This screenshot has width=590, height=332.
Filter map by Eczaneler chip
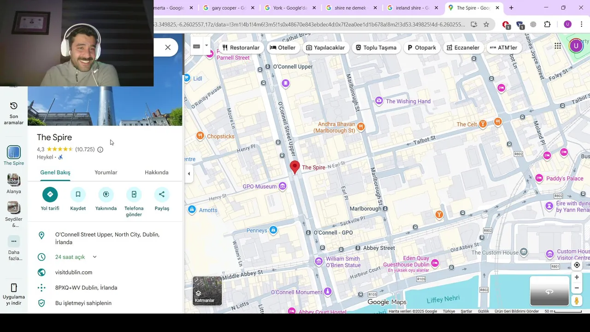pos(463,47)
